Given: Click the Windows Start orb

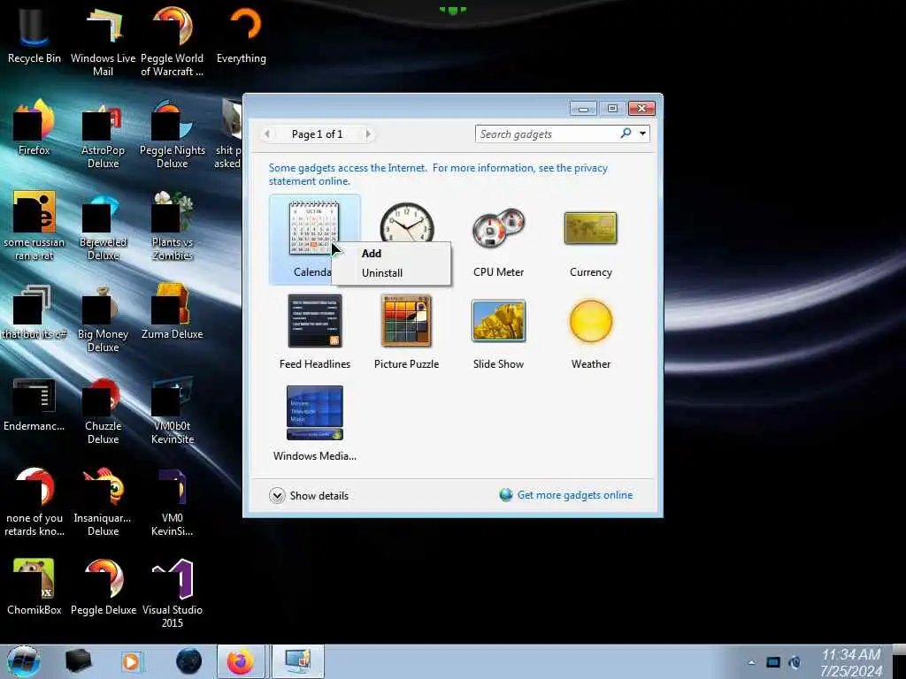Looking at the screenshot, I should pos(23,661).
